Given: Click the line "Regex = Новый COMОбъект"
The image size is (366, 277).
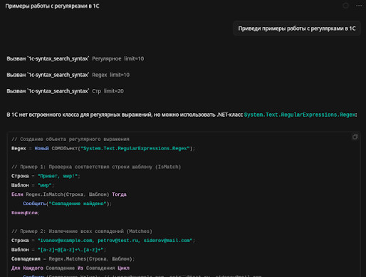Looking at the screenshot, I should (103, 149).
